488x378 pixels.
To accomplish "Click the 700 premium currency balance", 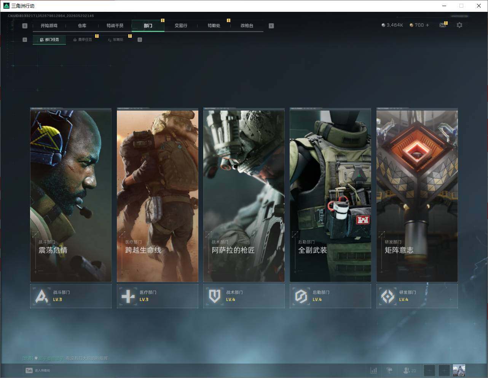I will coord(416,25).
